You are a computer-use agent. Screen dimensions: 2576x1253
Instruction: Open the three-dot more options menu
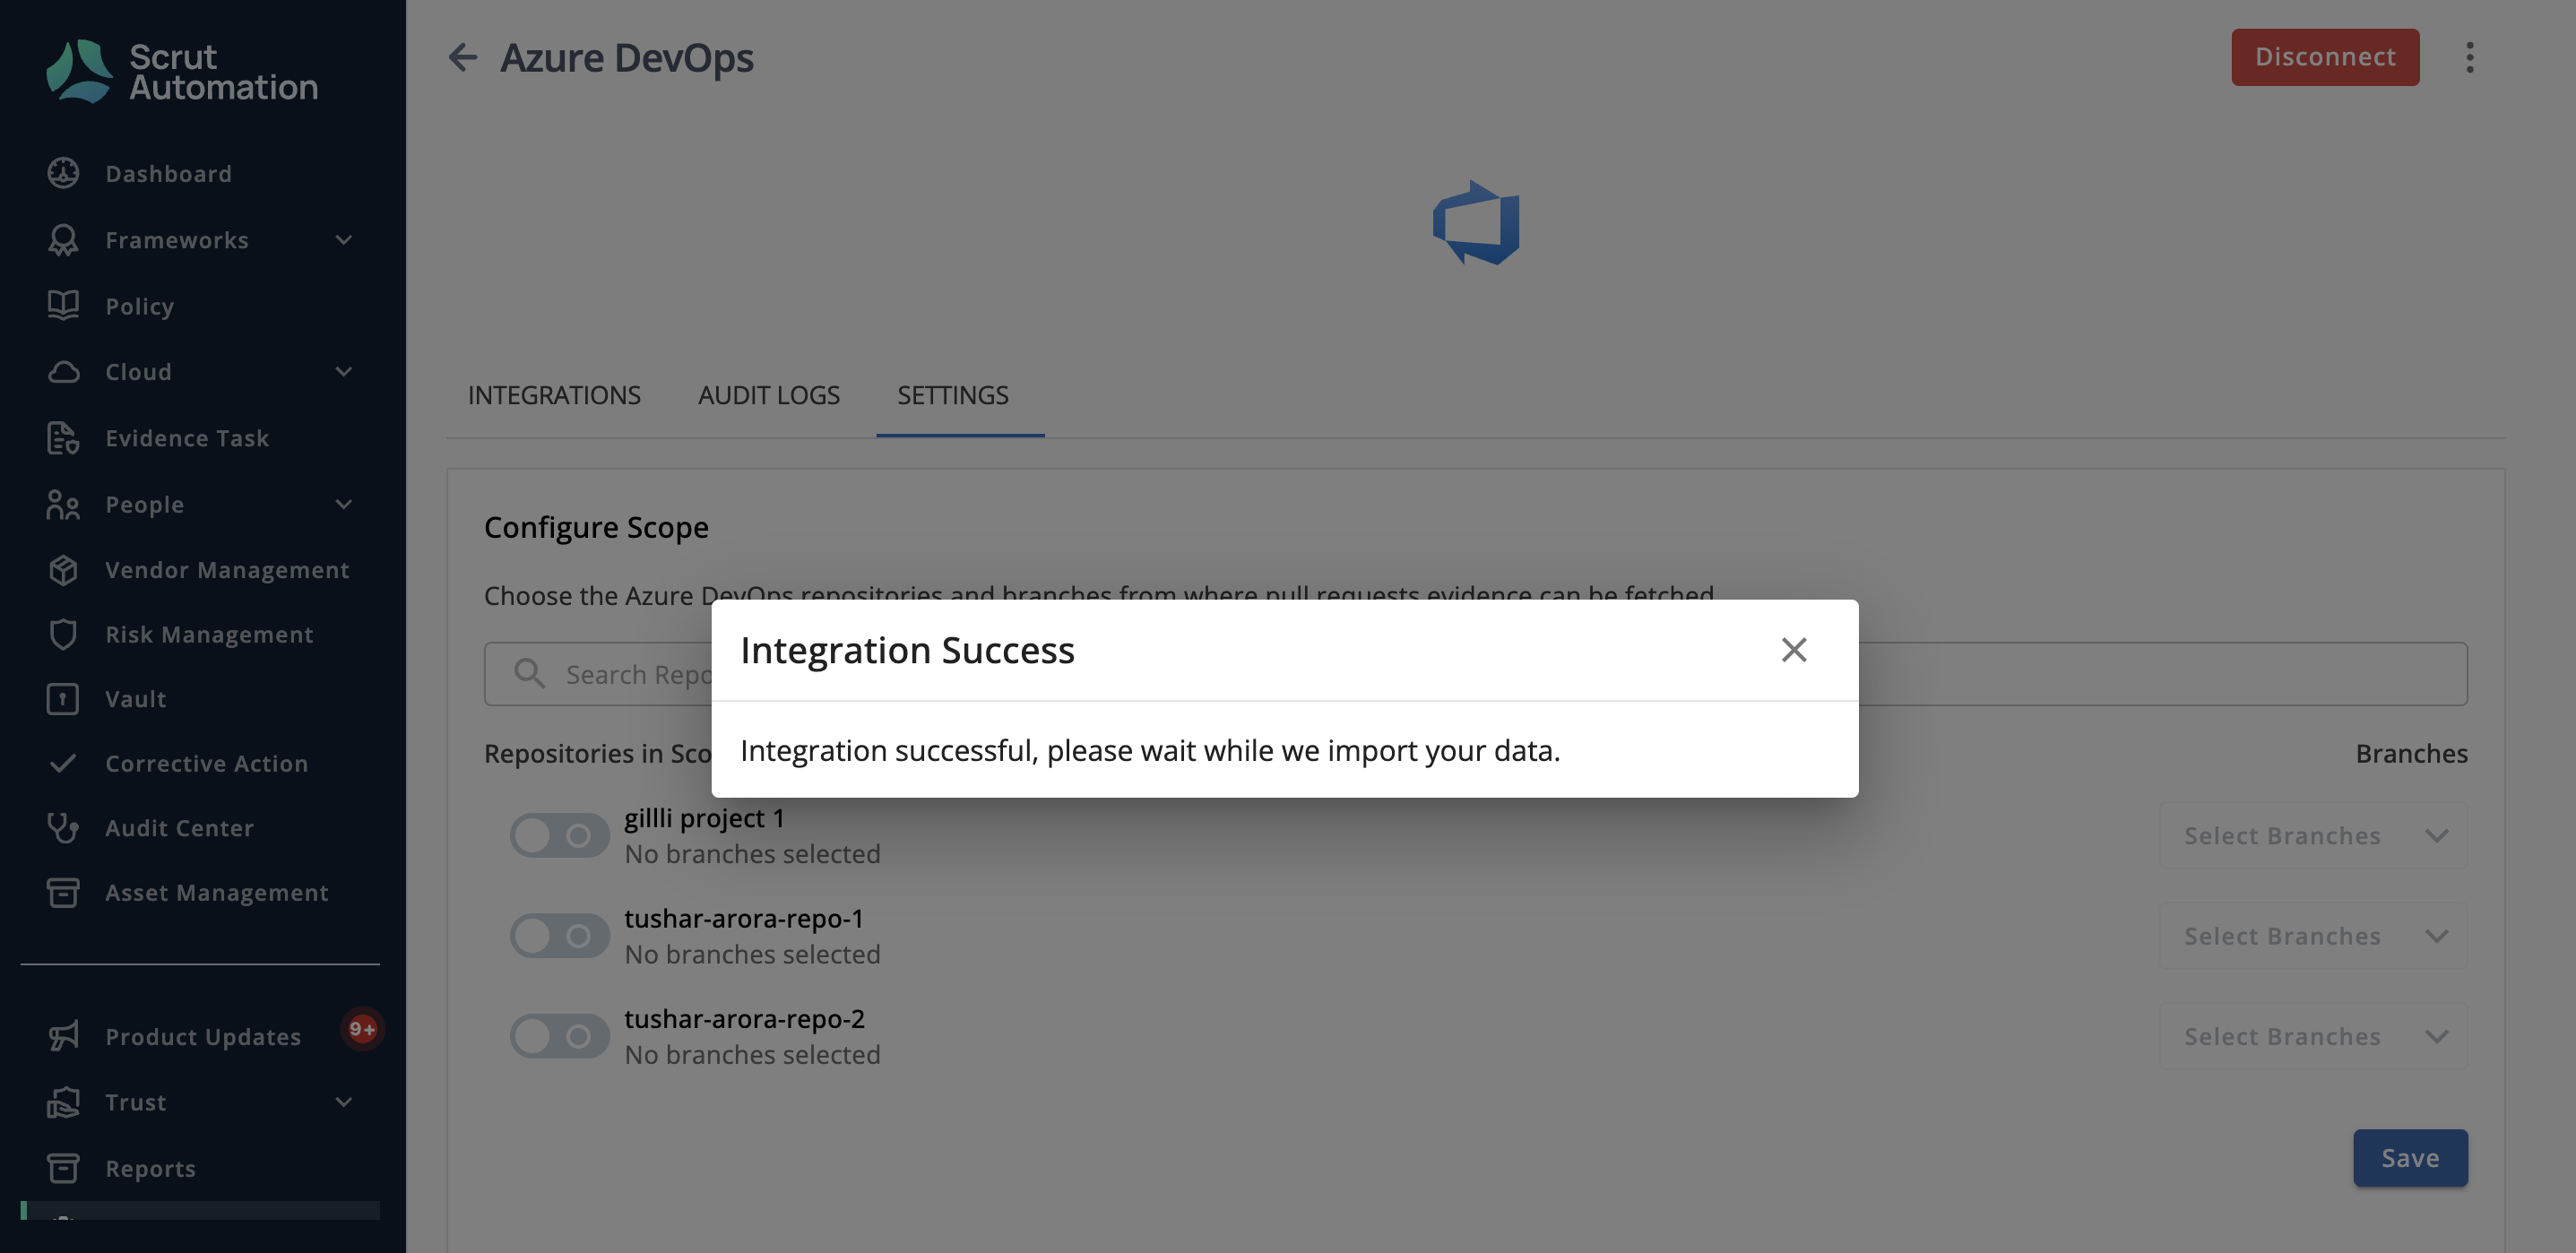coord(2469,57)
